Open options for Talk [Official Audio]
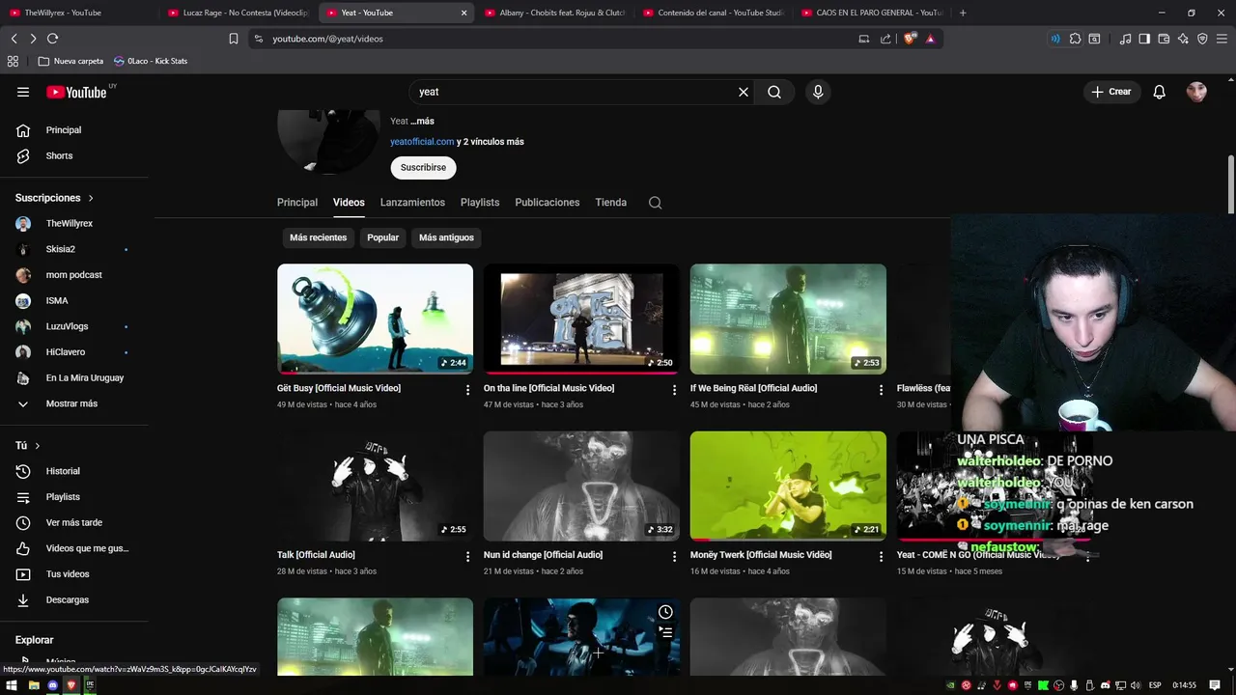The height and width of the screenshot is (695, 1236). [467, 557]
